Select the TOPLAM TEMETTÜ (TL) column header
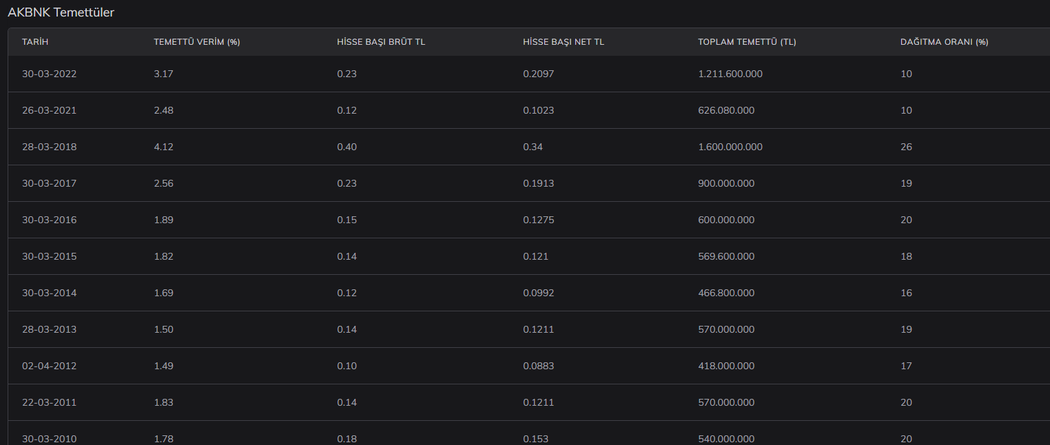 (747, 42)
